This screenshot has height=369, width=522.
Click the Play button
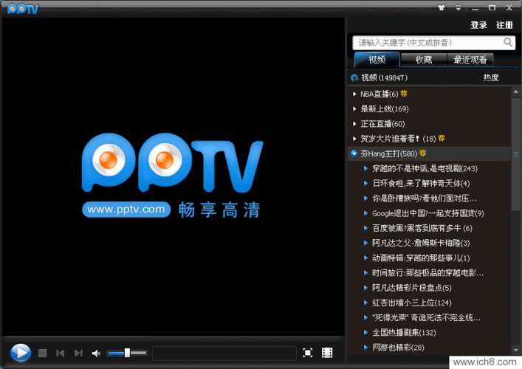click(21, 353)
